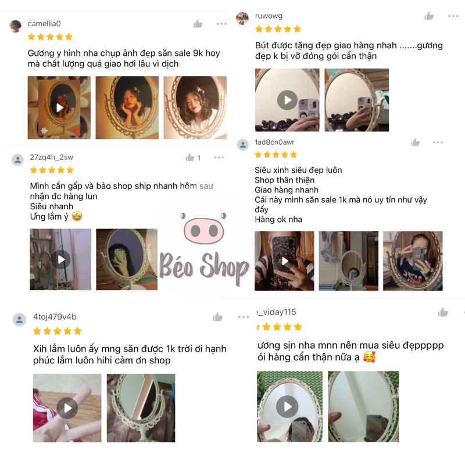Play camellia0's first review video
The height and width of the screenshot is (465, 465).
click(x=60, y=108)
